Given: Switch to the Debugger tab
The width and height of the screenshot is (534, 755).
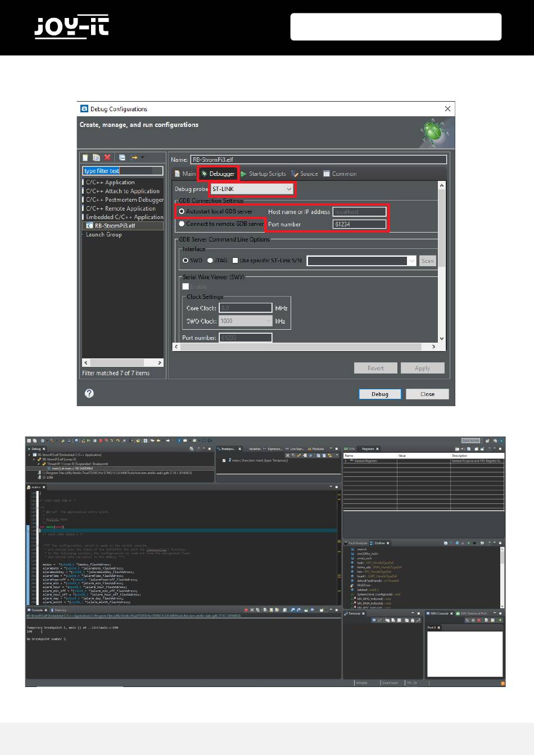Looking at the screenshot, I should [x=218, y=174].
